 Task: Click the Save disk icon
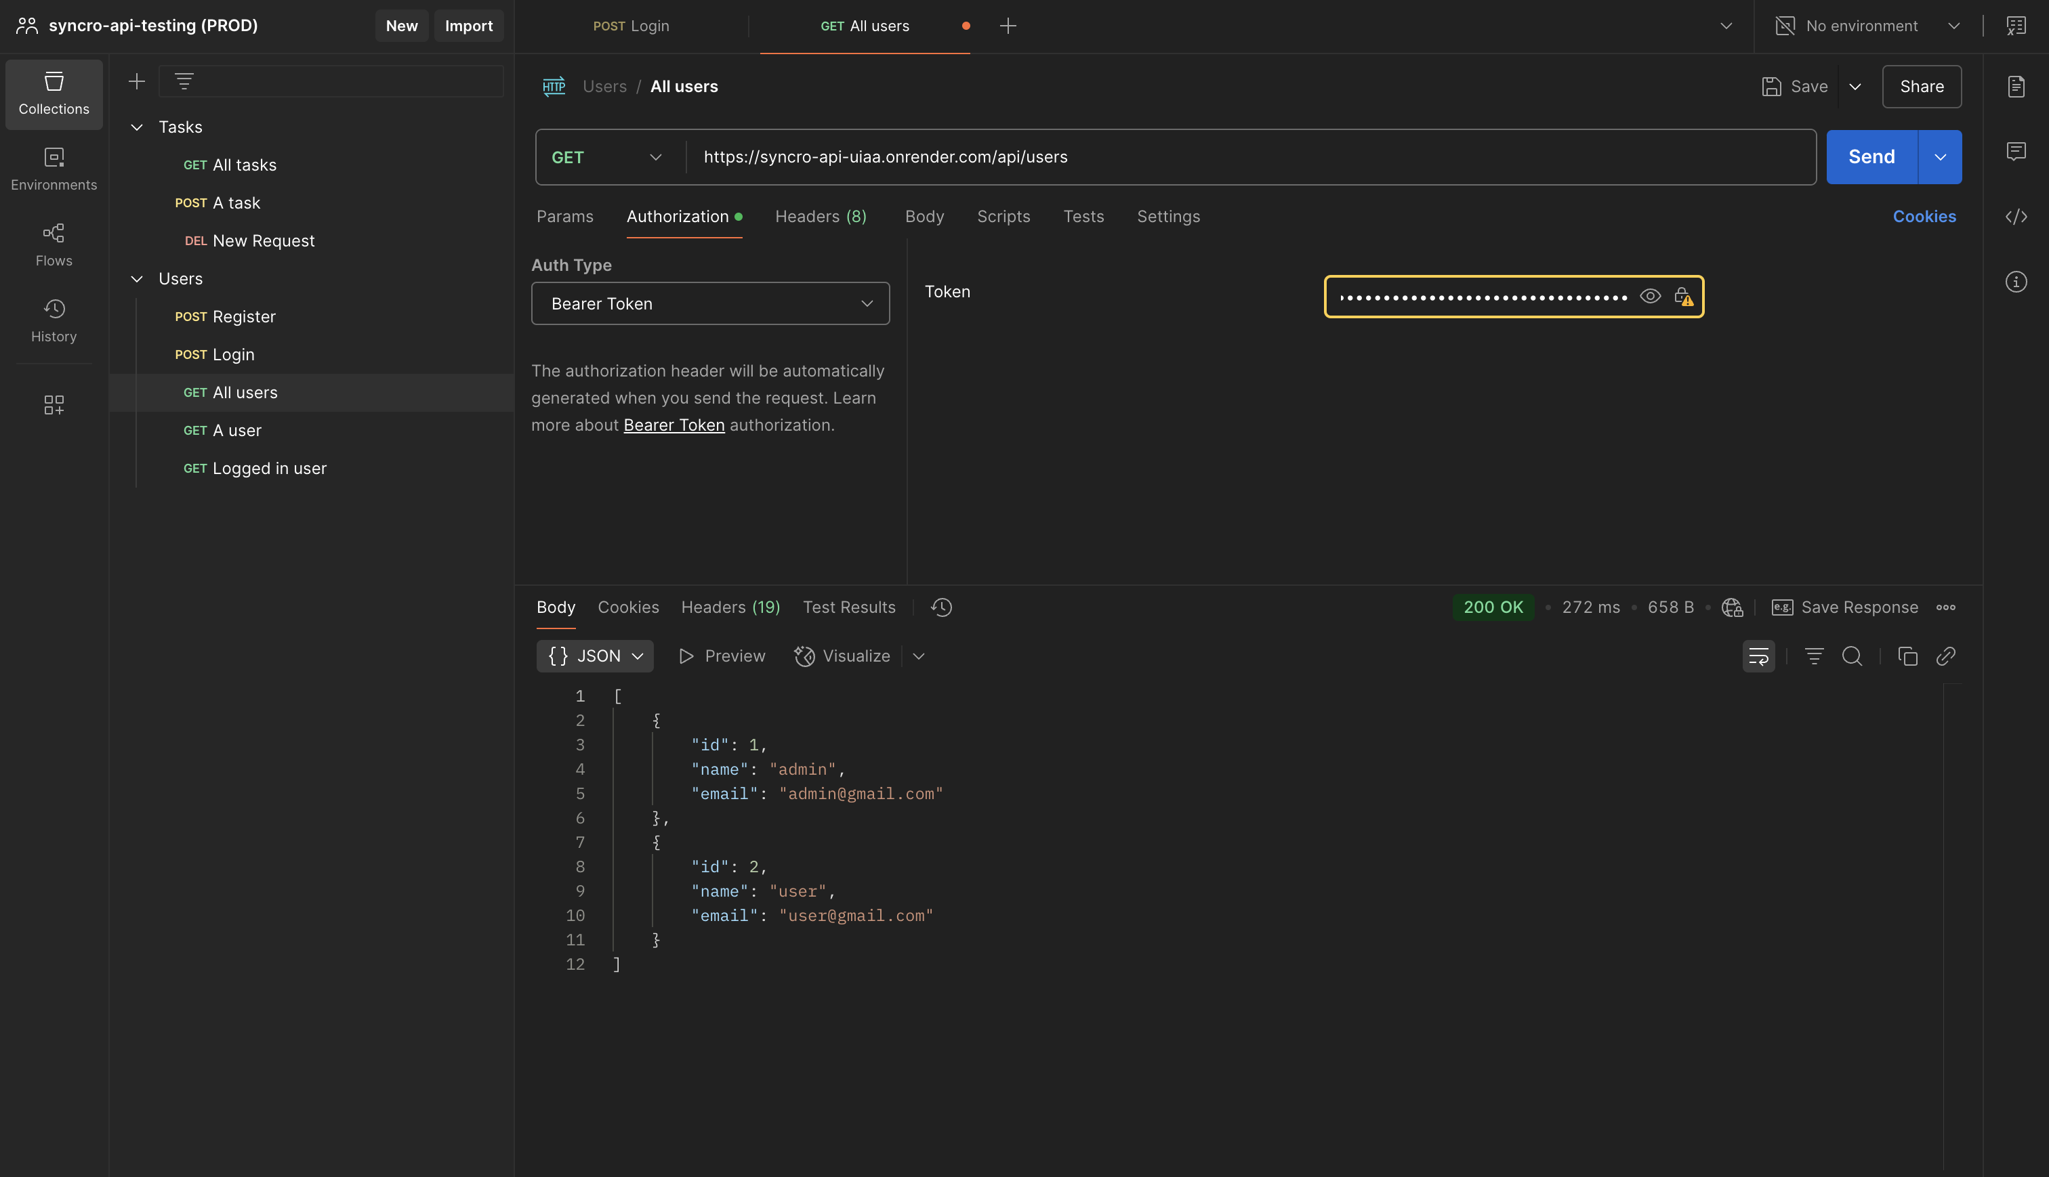pos(1772,87)
